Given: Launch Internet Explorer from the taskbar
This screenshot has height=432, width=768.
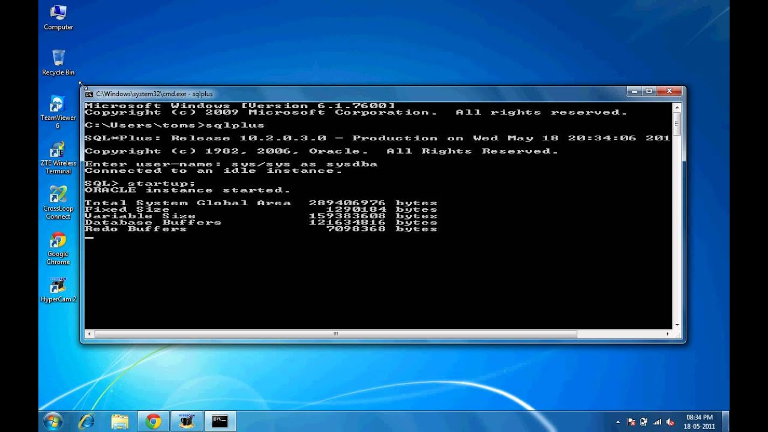Looking at the screenshot, I should point(87,421).
